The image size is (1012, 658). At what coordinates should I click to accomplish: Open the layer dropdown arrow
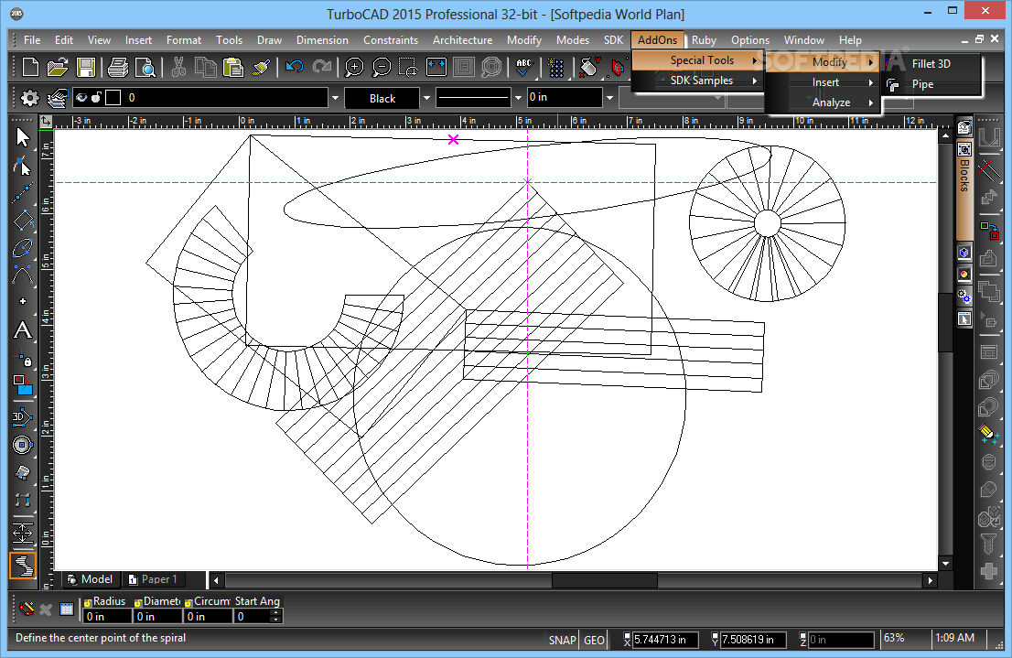335,98
